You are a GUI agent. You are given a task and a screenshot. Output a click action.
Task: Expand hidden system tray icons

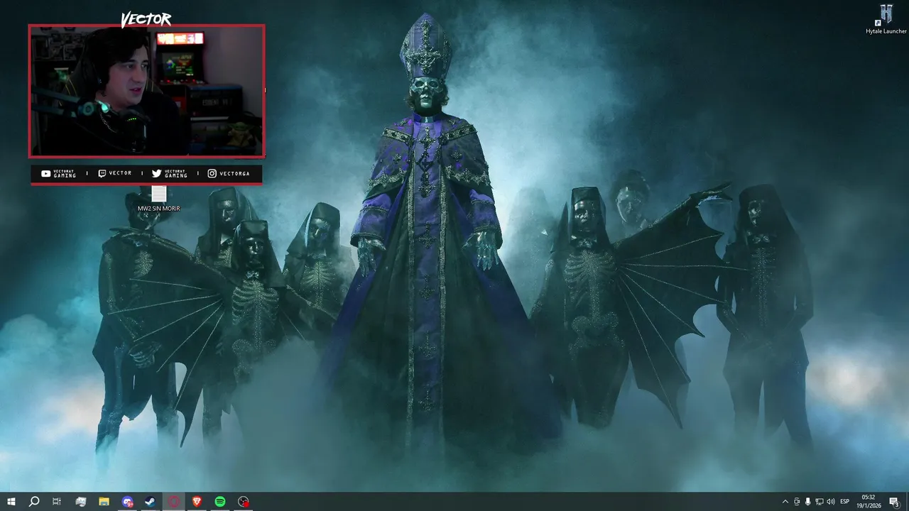785,502
